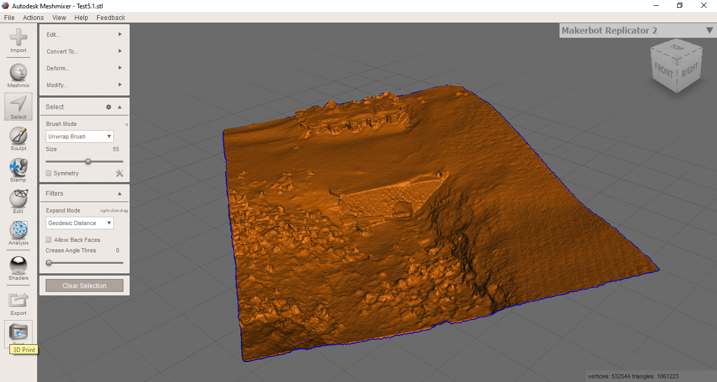The width and height of the screenshot is (717, 382).
Task: Click the Clear Selection button
Action: pyautogui.click(x=85, y=285)
